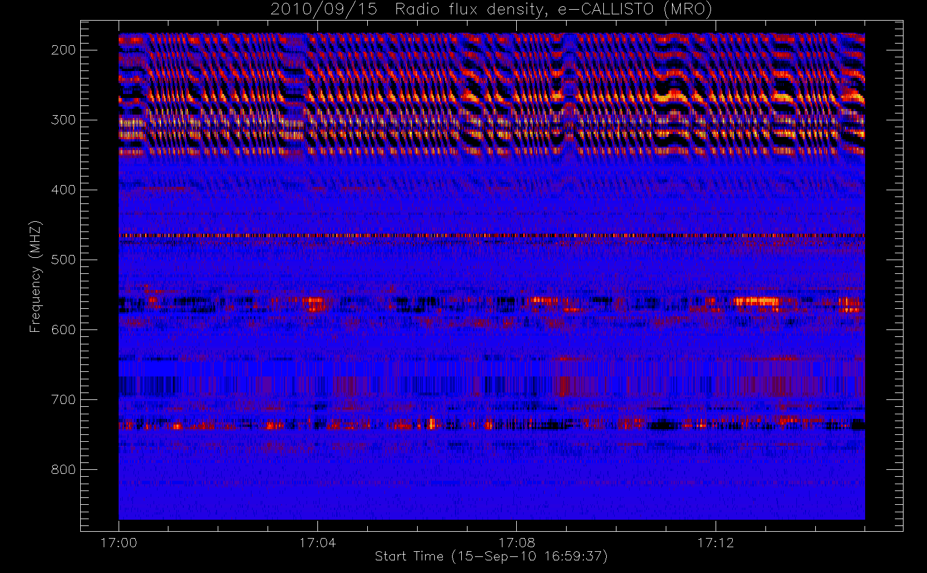This screenshot has width=927, height=573.
Task: Select the 500 frequency tick label
Action: pyautogui.click(x=64, y=260)
